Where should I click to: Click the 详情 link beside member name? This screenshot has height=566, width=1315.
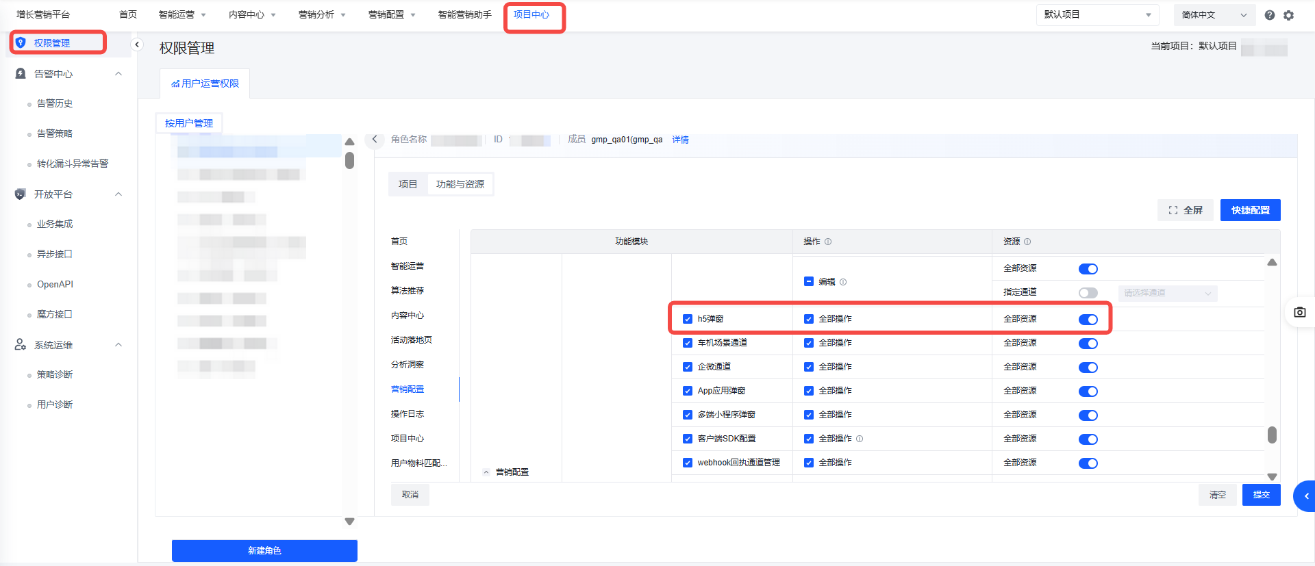click(680, 140)
